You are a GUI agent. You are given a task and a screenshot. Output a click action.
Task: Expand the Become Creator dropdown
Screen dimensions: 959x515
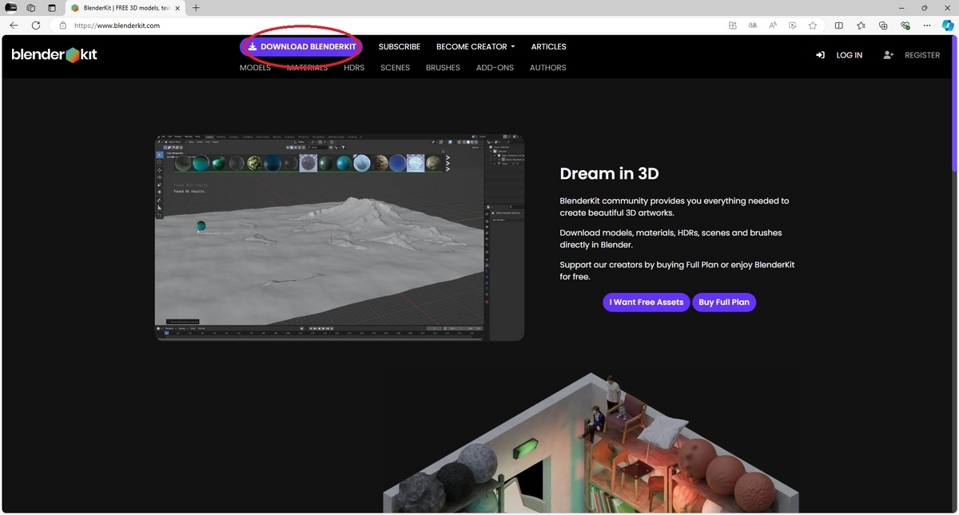click(476, 46)
